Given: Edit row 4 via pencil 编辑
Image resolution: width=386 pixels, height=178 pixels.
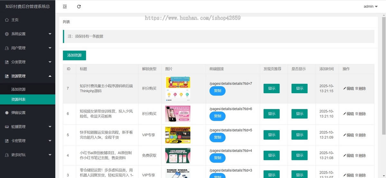Looking at the screenshot, I should 348,156.
